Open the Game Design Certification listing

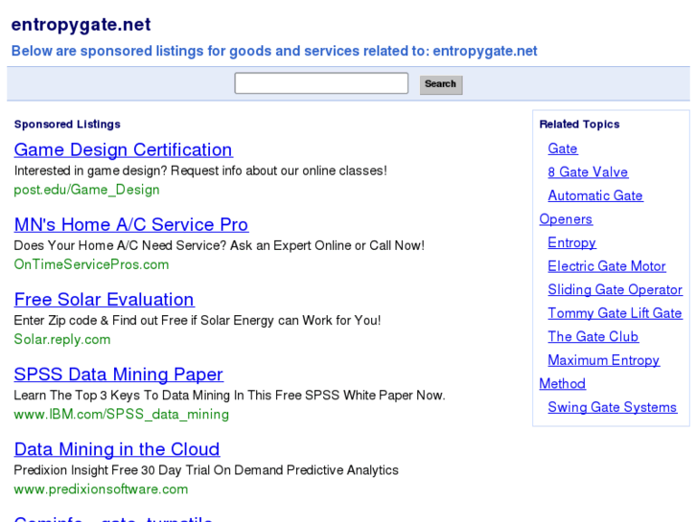pos(123,149)
